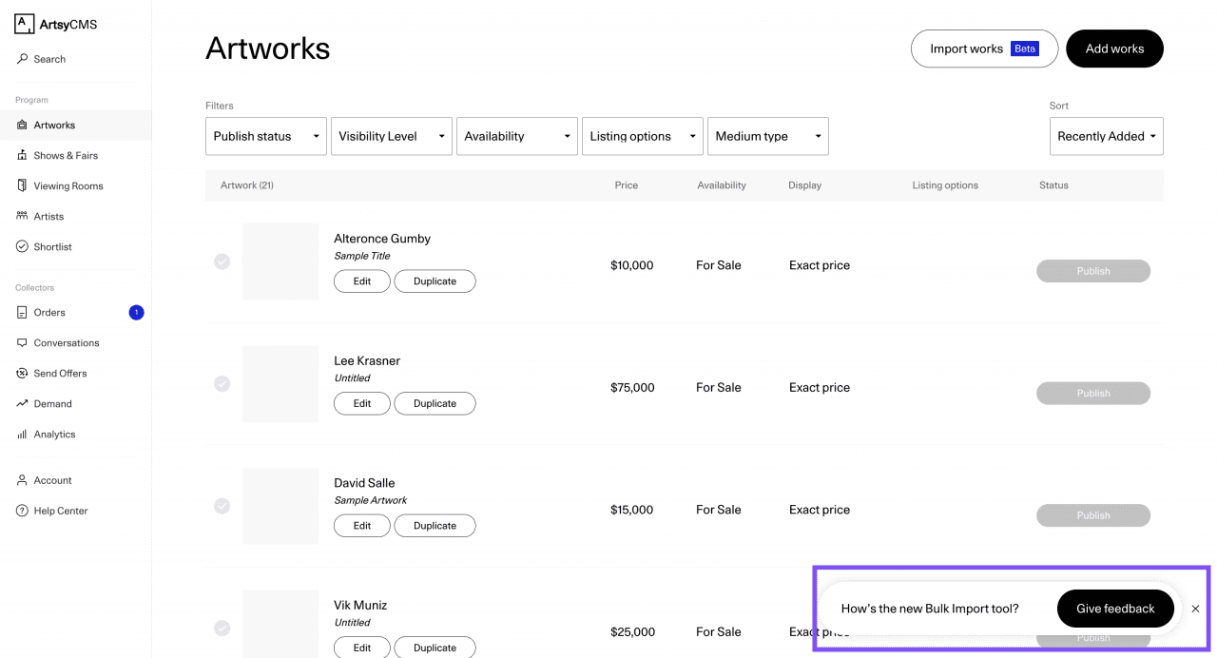The width and height of the screenshot is (1217, 658).
Task: Edit the David Salle artwork
Action: coord(362,526)
